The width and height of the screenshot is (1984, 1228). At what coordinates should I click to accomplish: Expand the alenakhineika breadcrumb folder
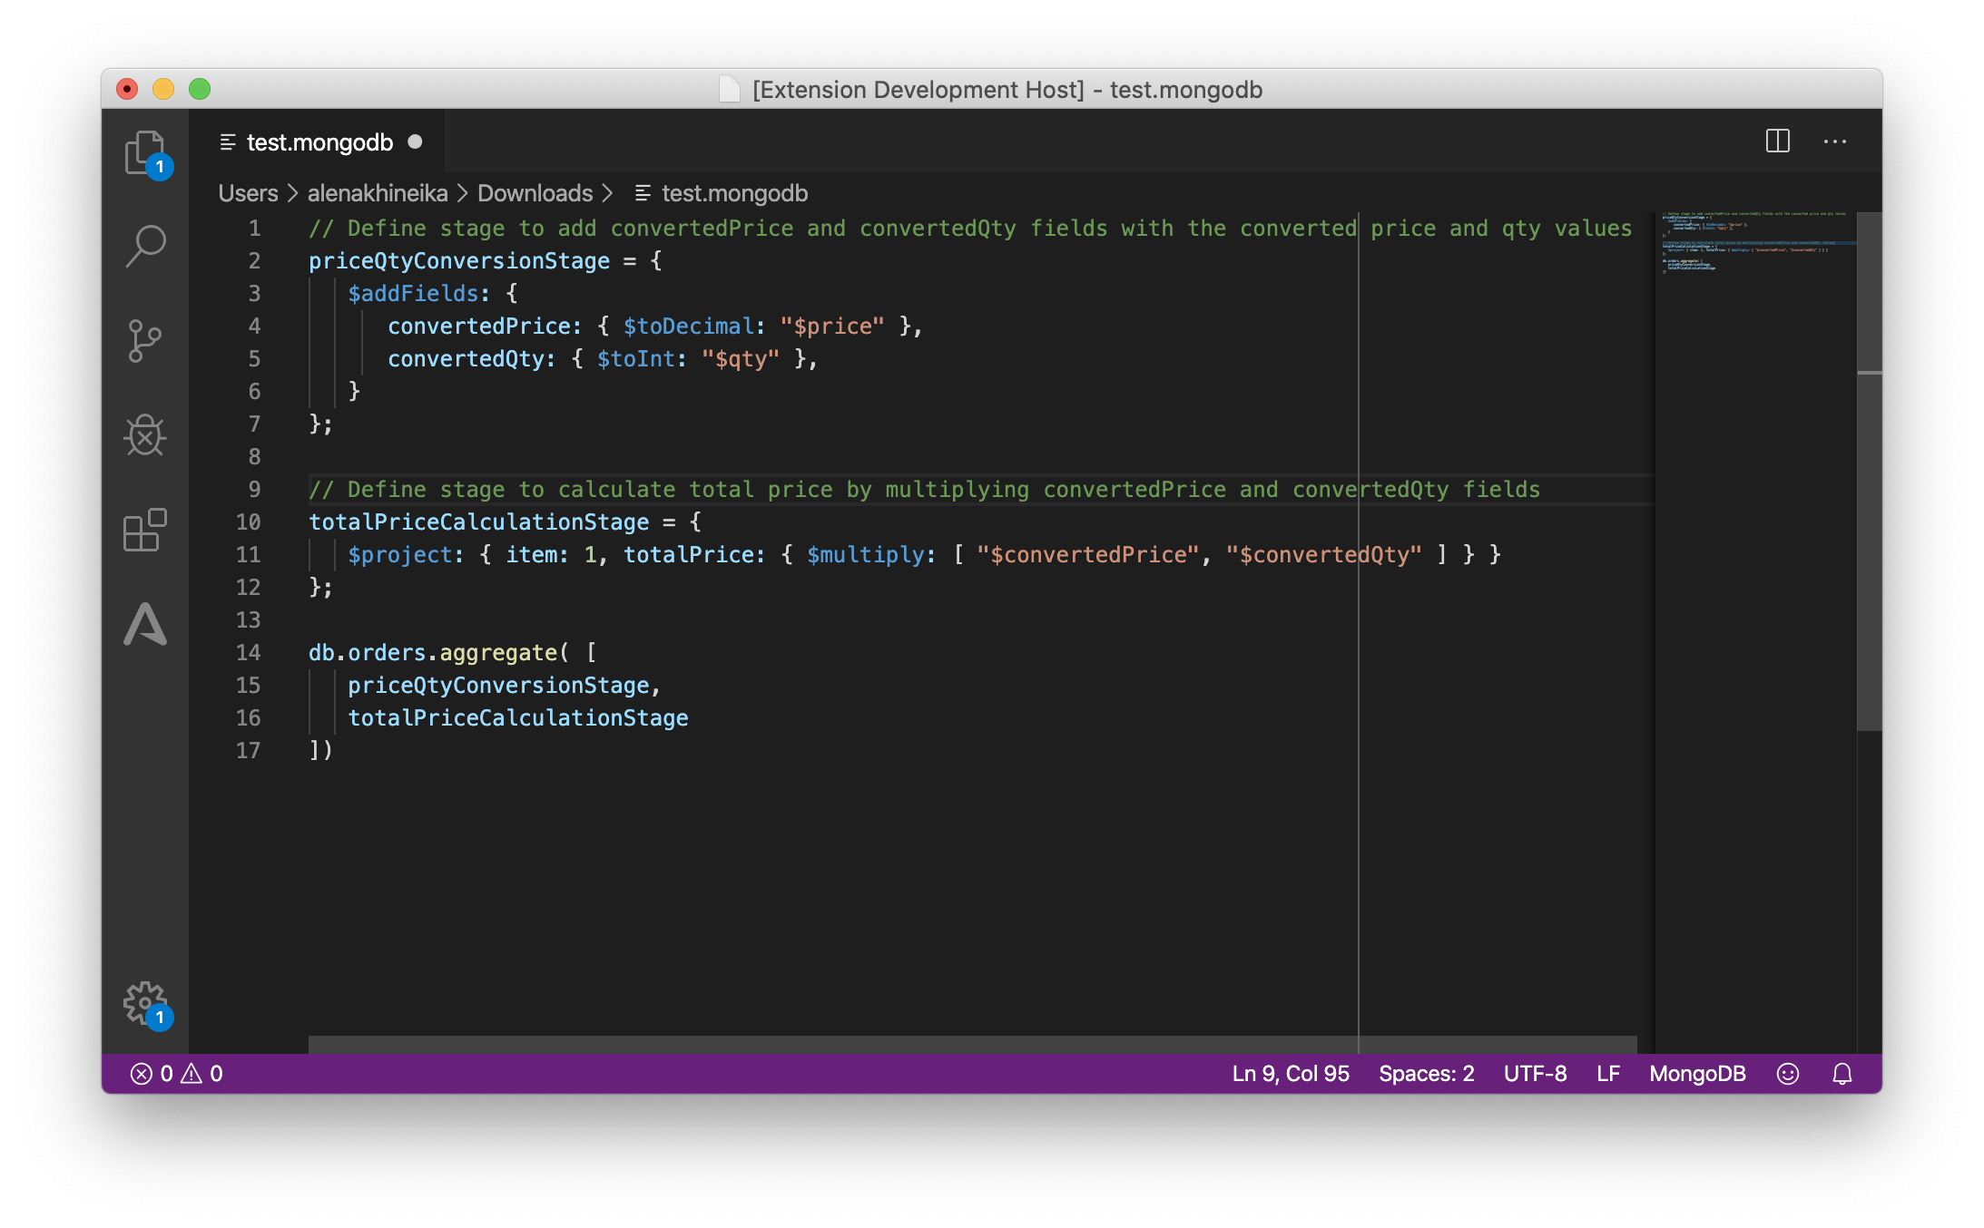click(377, 193)
